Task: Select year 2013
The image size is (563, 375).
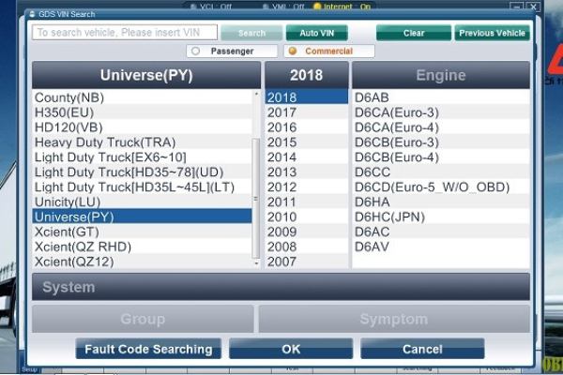Action: pyautogui.click(x=307, y=172)
